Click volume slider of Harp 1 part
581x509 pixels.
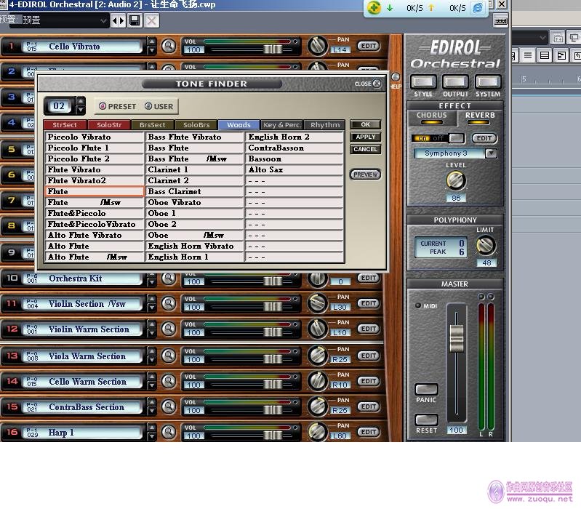[273, 436]
